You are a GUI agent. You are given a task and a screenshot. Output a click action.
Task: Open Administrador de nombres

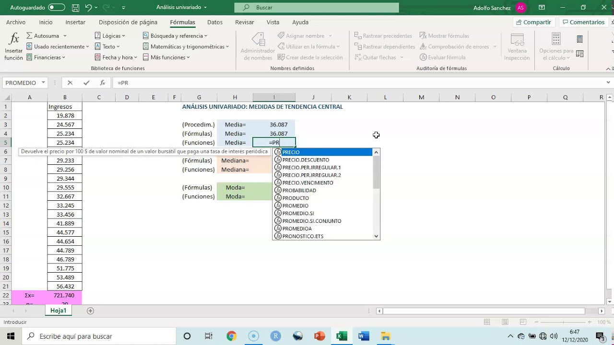(258, 47)
